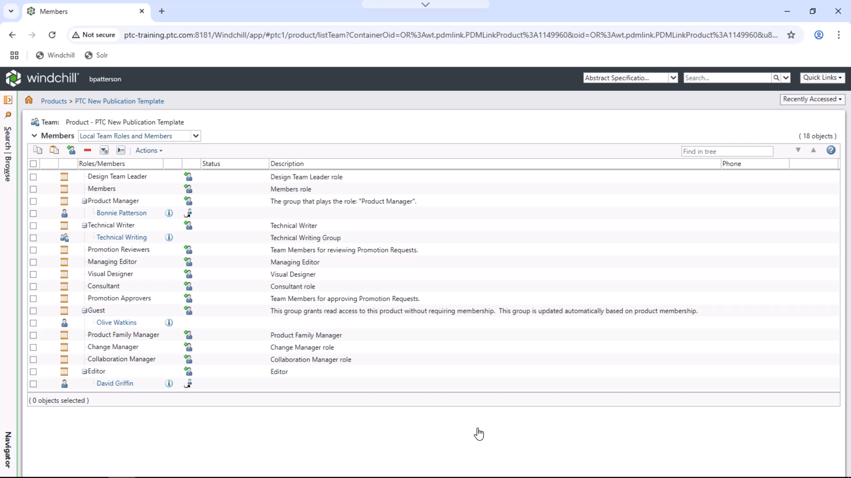Collapse the Editor role node

click(84, 372)
